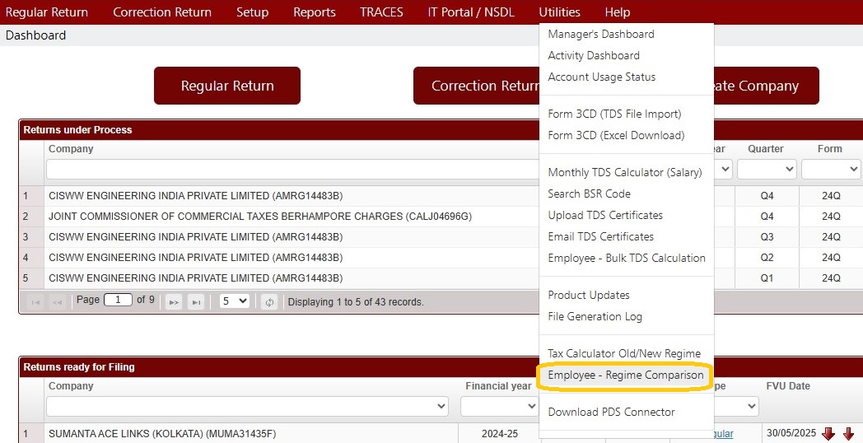Go to previous page in pager

[x=58, y=302]
